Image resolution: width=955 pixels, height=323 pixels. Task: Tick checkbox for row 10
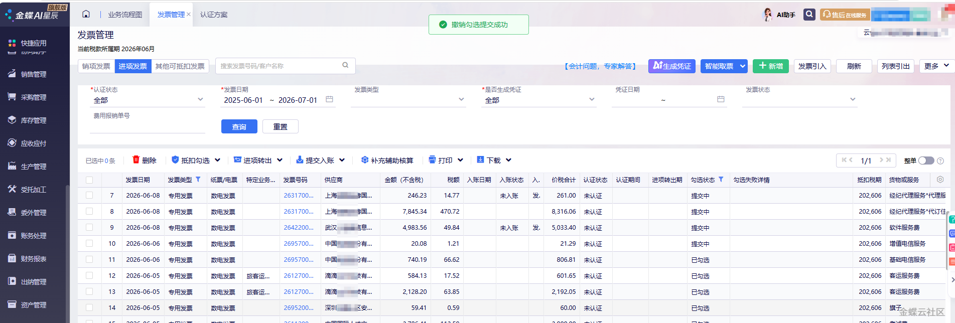click(x=89, y=244)
